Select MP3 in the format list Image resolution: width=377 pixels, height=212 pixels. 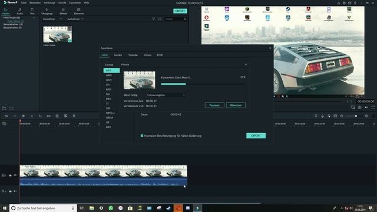(108, 127)
